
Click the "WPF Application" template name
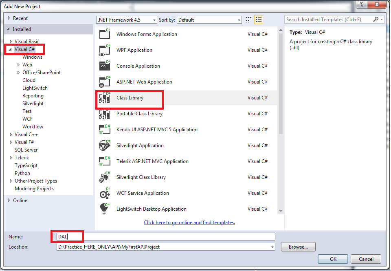(x=134, y=50)
